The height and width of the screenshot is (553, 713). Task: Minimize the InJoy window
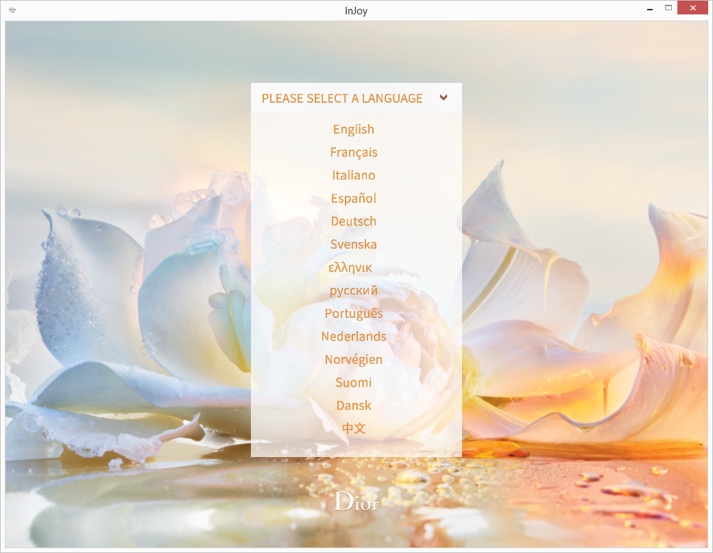point(650,8)
